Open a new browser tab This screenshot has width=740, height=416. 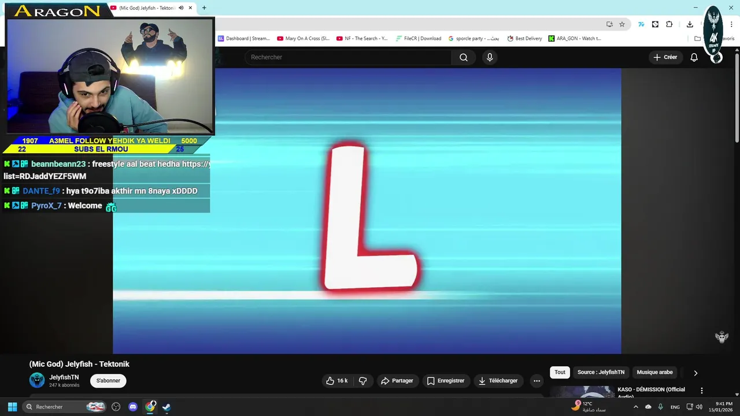(x=204, y=8)
